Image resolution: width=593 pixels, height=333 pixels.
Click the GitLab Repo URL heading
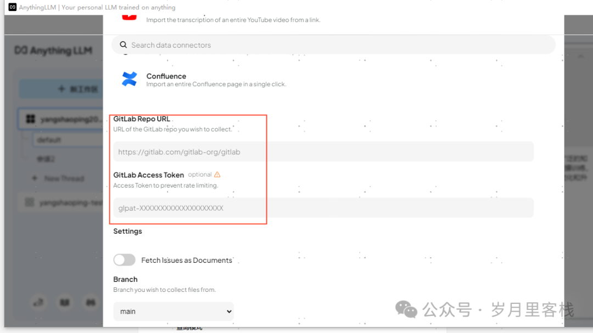click(142, 118)
